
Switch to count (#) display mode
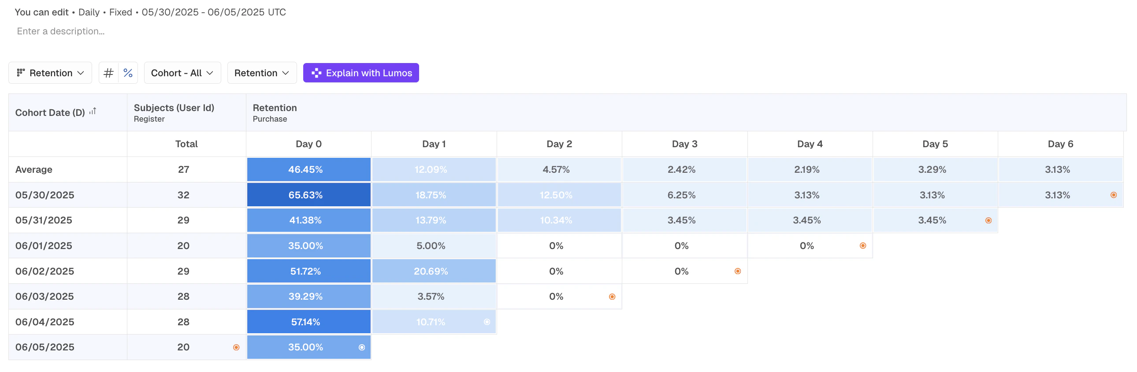tap(108, 73)
